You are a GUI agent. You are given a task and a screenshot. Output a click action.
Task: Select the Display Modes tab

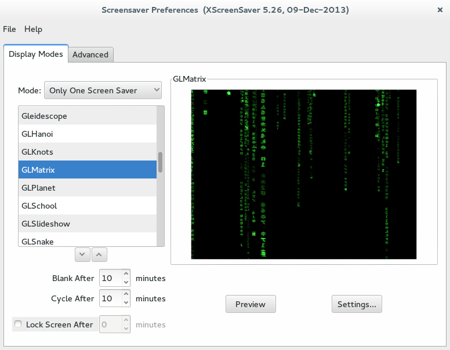[x=36, y=54]
